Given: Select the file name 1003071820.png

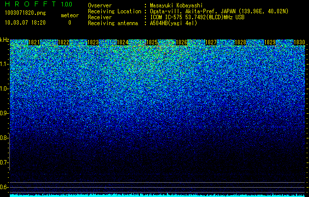Looking at the screenshot, I should click(x=26, y=13).
